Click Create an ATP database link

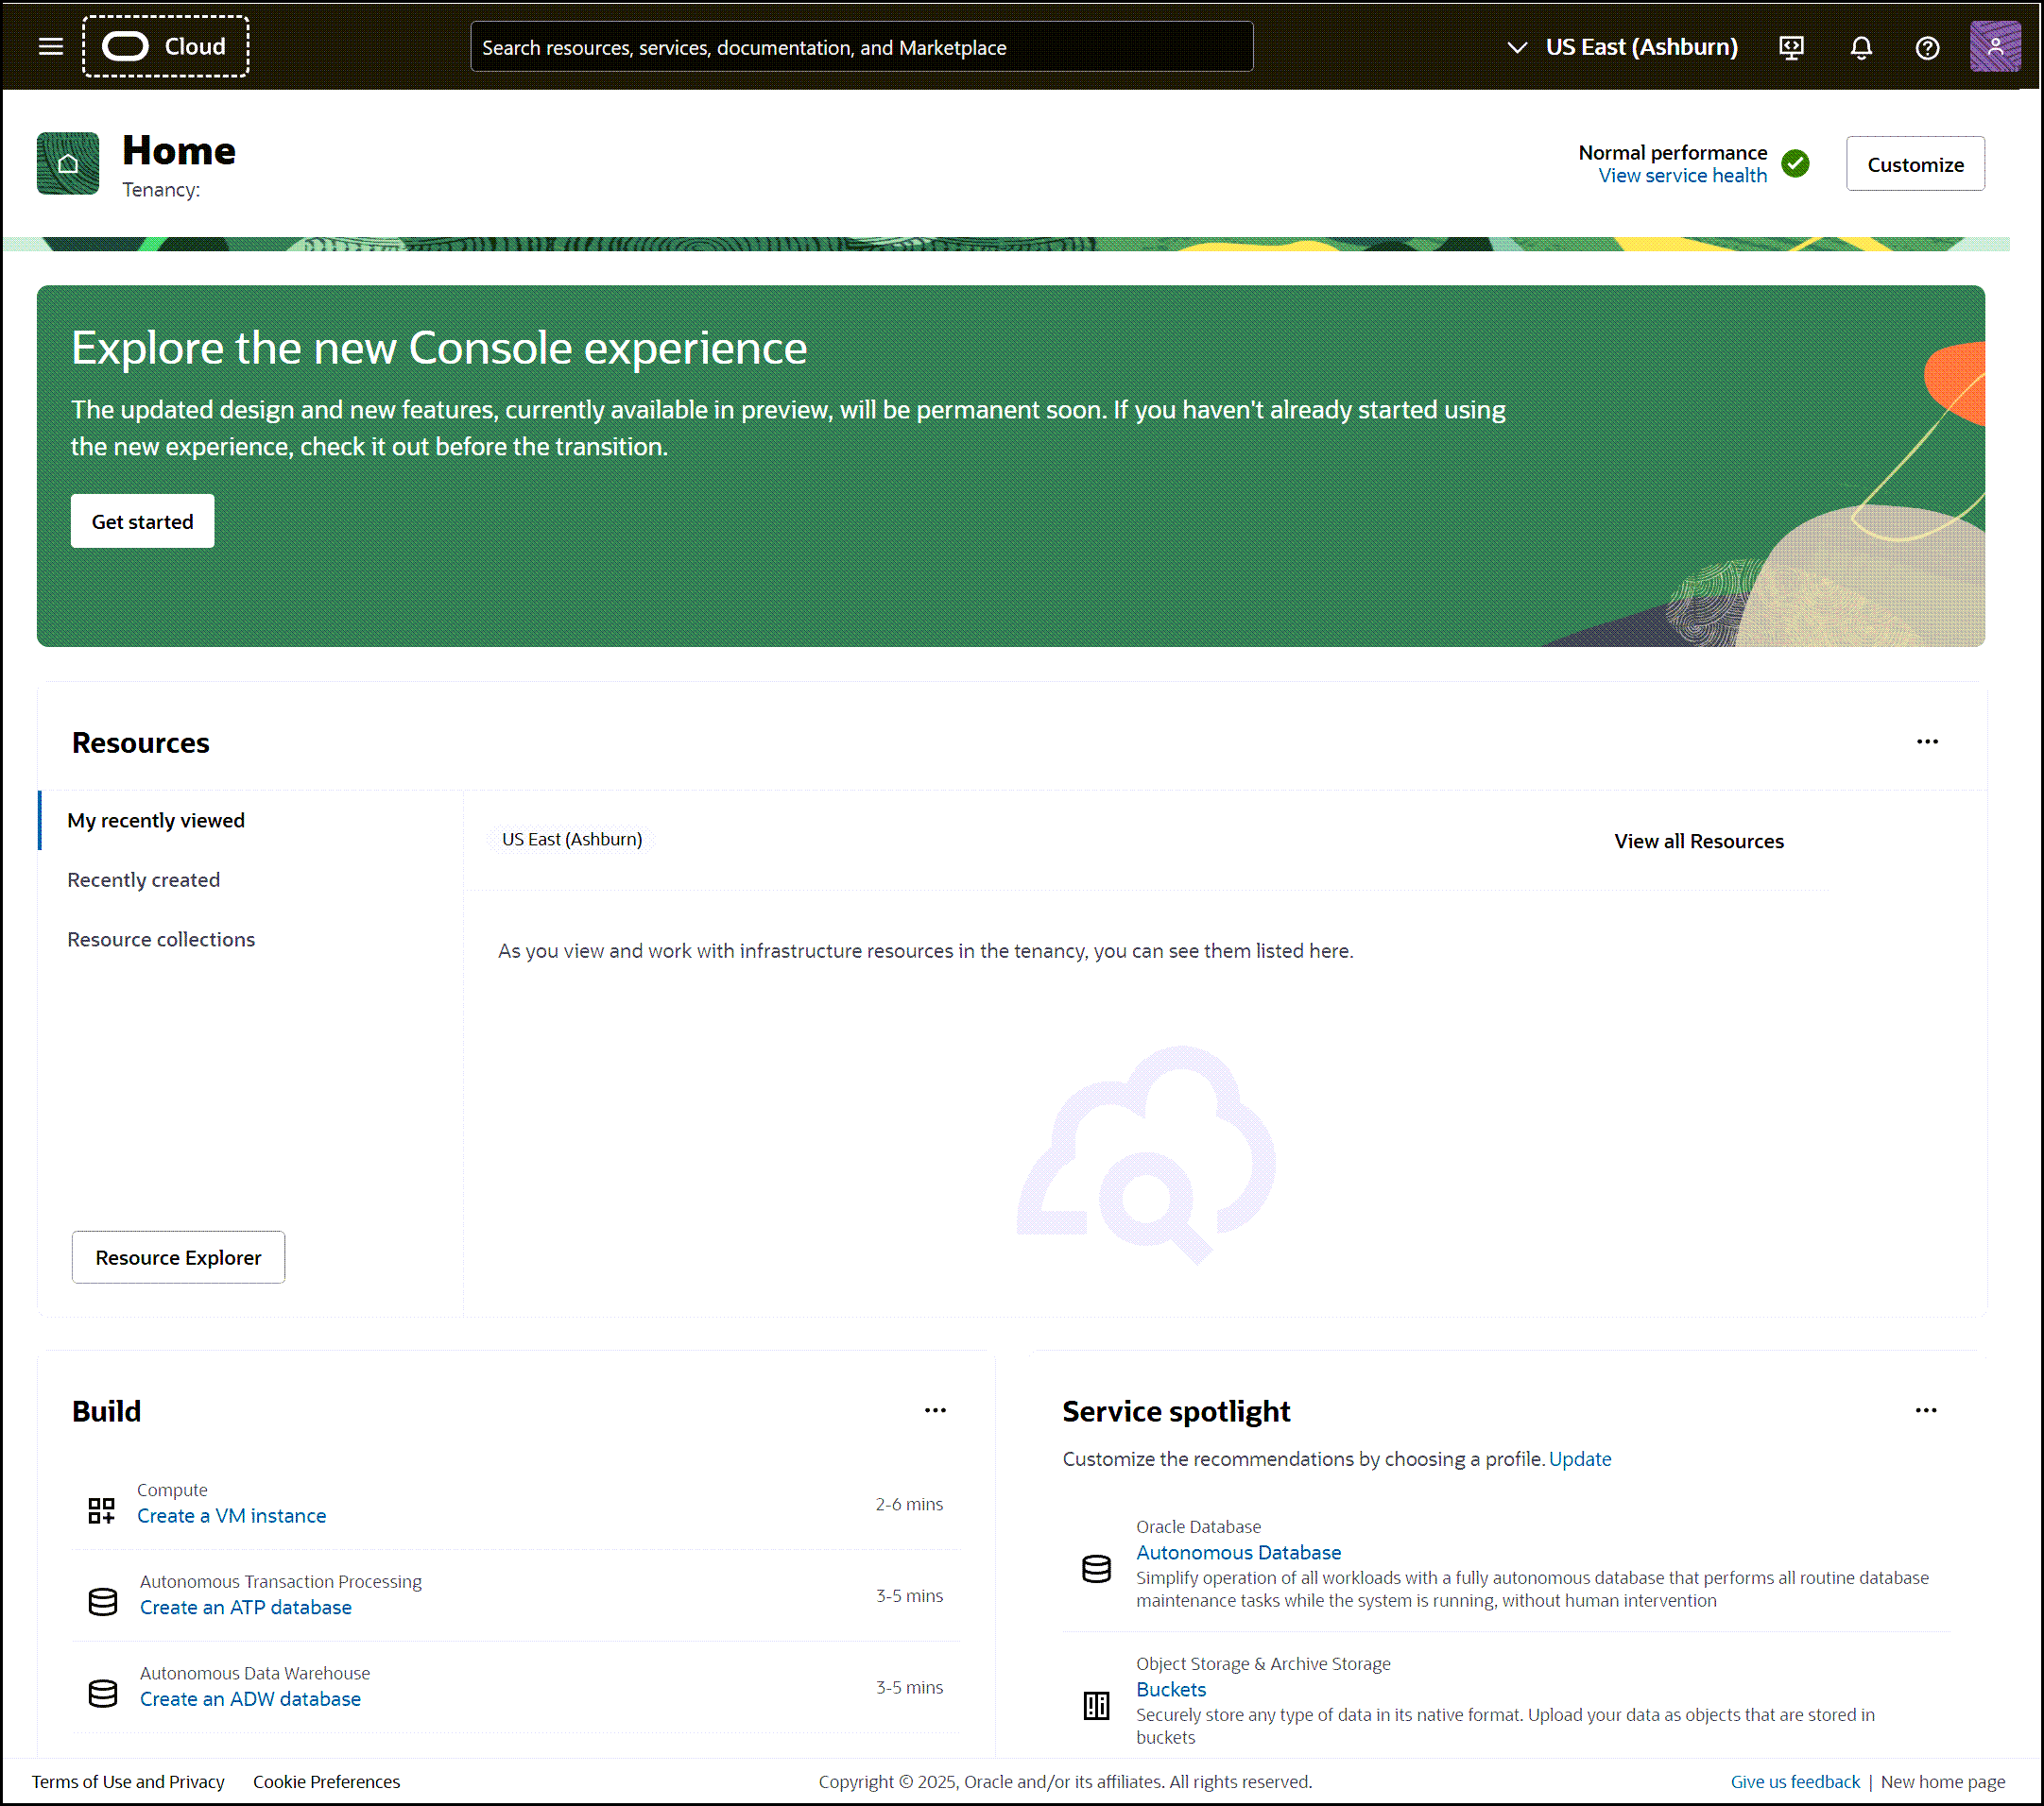point(246,1607)
